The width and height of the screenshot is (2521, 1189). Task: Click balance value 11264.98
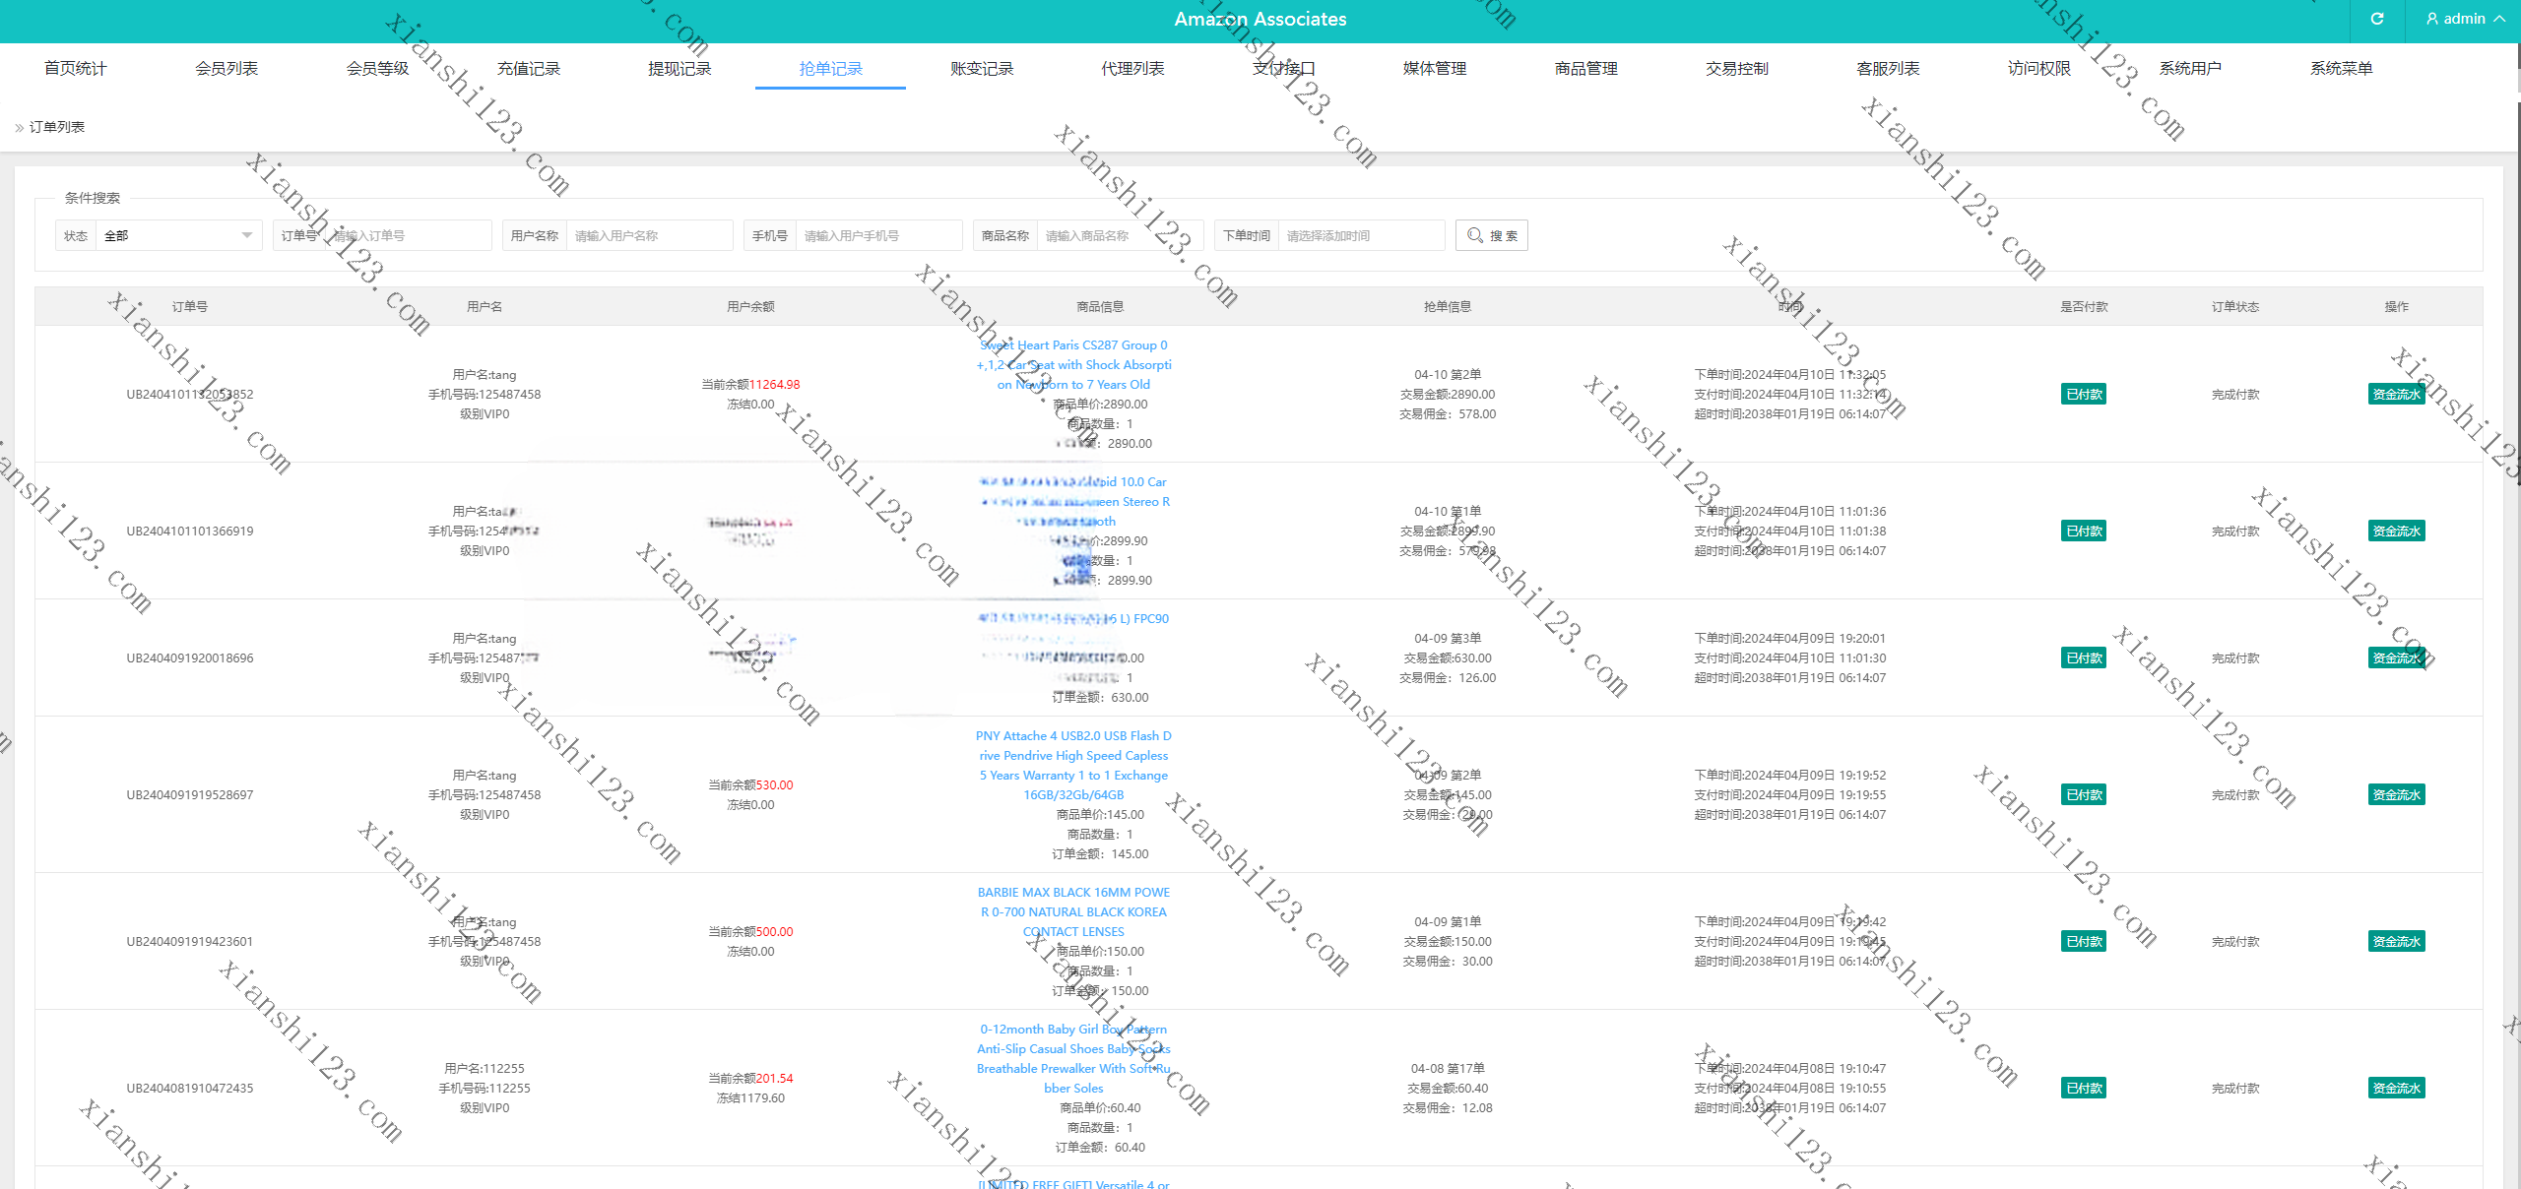[x=774, y=384]
